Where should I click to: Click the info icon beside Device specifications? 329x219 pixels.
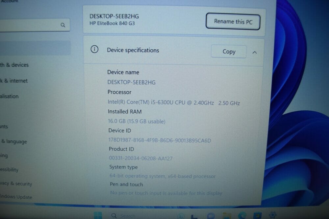click(x=94, y=49)
